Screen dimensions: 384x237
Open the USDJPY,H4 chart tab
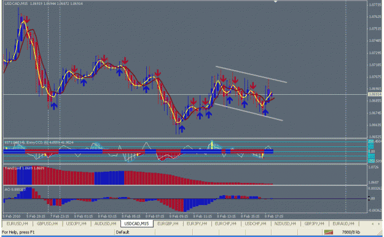pyautogui.click(x=76, y=223)
